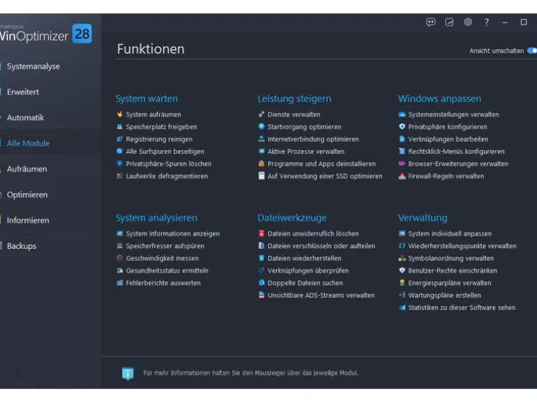Open Fehlerberichte auswerten module
Viewport: 537px width, 403px height.
[x=163, y=283]
